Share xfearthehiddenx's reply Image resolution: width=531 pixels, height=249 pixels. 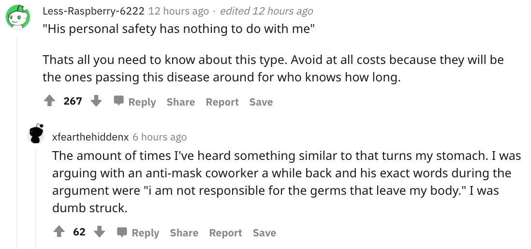point(184,233)
